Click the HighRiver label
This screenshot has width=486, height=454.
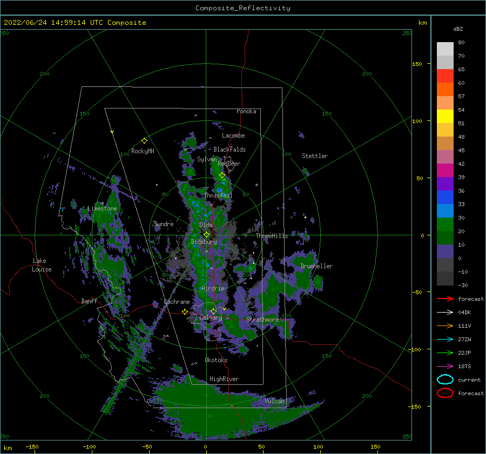[x=224, y=379]
